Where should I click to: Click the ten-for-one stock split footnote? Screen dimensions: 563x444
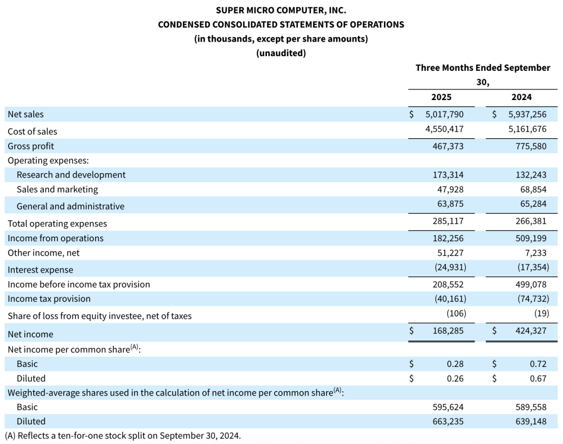tap(123, 436)
